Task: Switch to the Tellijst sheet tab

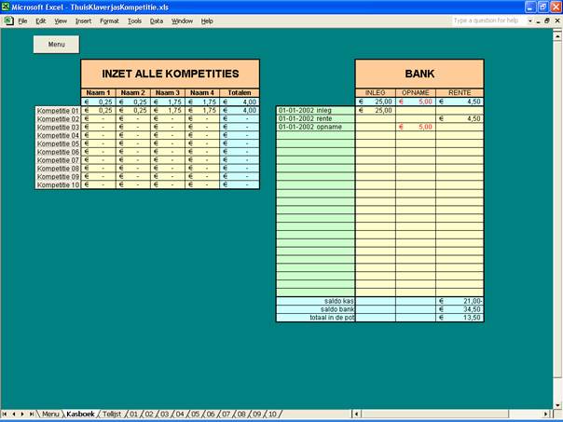Action: 112,415
